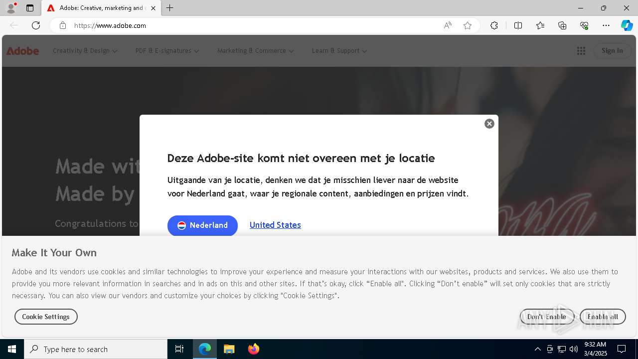
Task: Expand Marketing & Commerce menu
Action: click(x=255, y=51)
